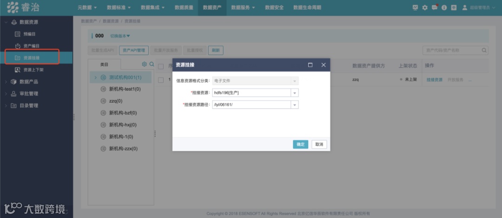Click the node icon beside 新机构-test1(0)
The width and height of the screenshot is (502, 218).
103,89
